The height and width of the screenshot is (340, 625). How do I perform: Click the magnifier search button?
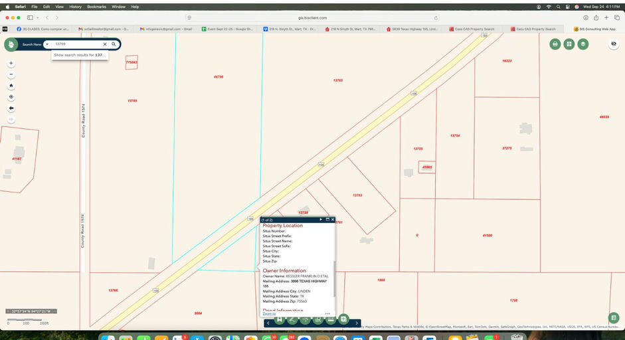point(114,44)
